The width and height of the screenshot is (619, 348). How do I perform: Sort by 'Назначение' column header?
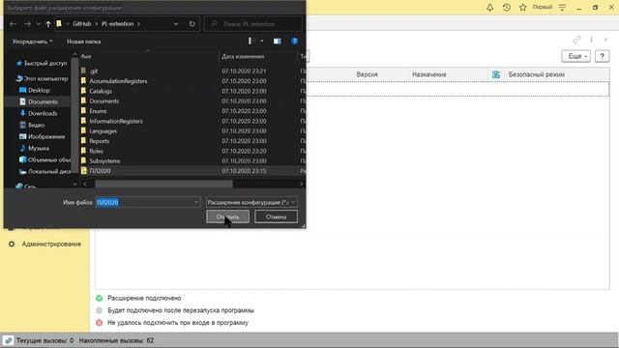click(429, 74)
